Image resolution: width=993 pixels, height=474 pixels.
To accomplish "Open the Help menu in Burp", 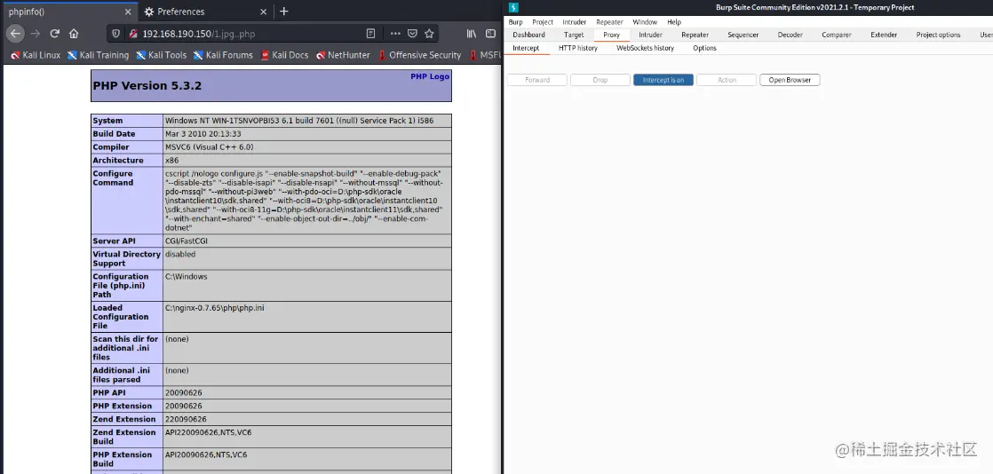I will tap(674, 22).
